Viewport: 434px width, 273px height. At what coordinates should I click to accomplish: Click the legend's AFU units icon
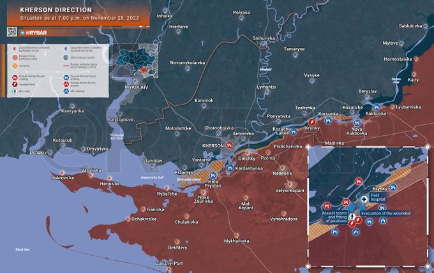pos(15,91)
